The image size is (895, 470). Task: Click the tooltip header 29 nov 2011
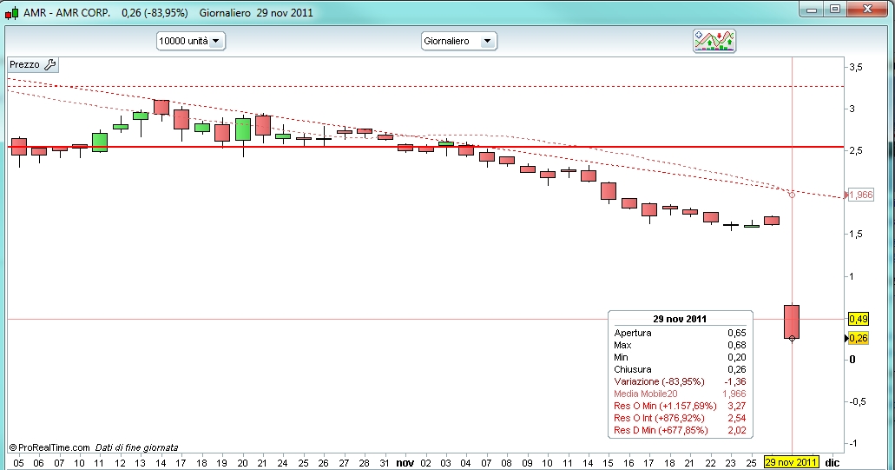[680, 319]
